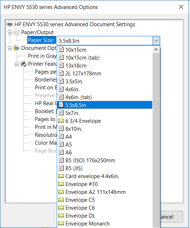Select 2L 127x178mm paper size
The height and width of the screenshot is (228, 190).
pyautogui.click(x=105, y=74)
